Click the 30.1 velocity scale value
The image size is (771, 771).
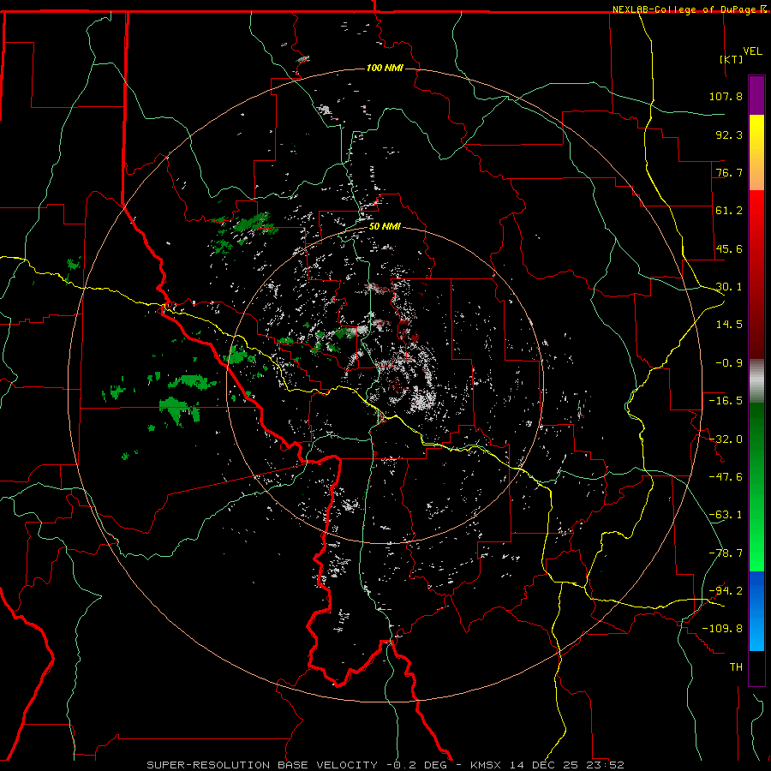click(x=729, y=287)
